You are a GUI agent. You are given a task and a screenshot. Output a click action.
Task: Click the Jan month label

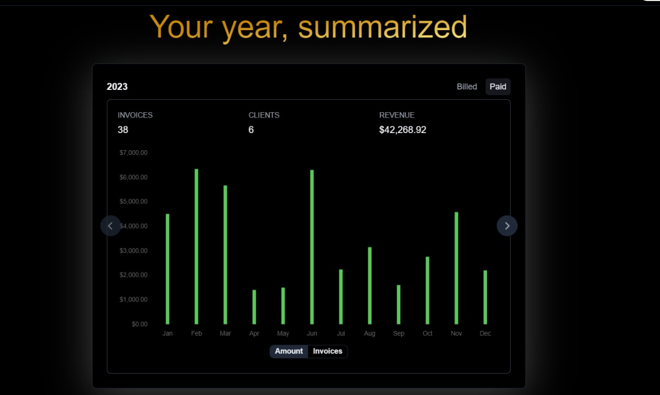pyautogui.click(x=167, y=334)
